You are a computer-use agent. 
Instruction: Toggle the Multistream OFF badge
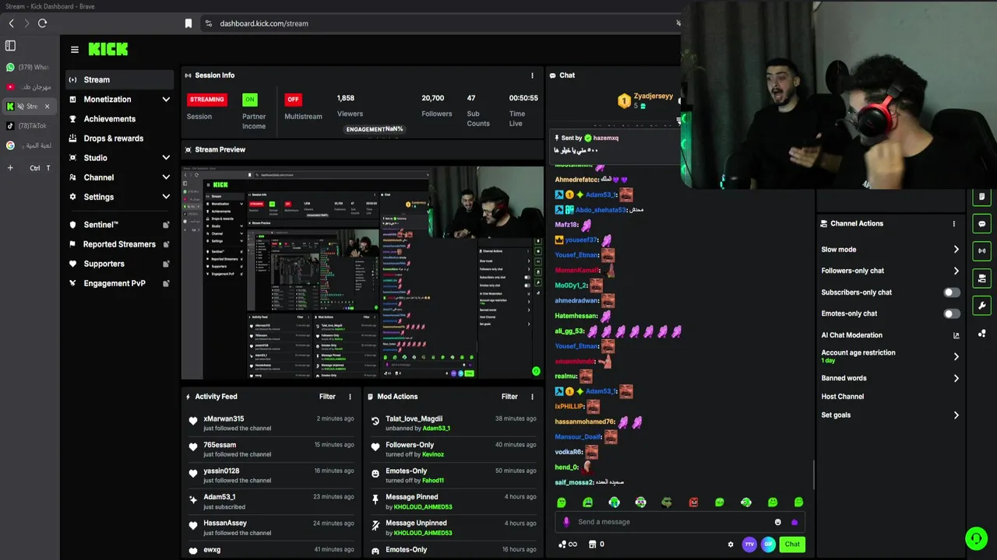[x=293, y=100]
